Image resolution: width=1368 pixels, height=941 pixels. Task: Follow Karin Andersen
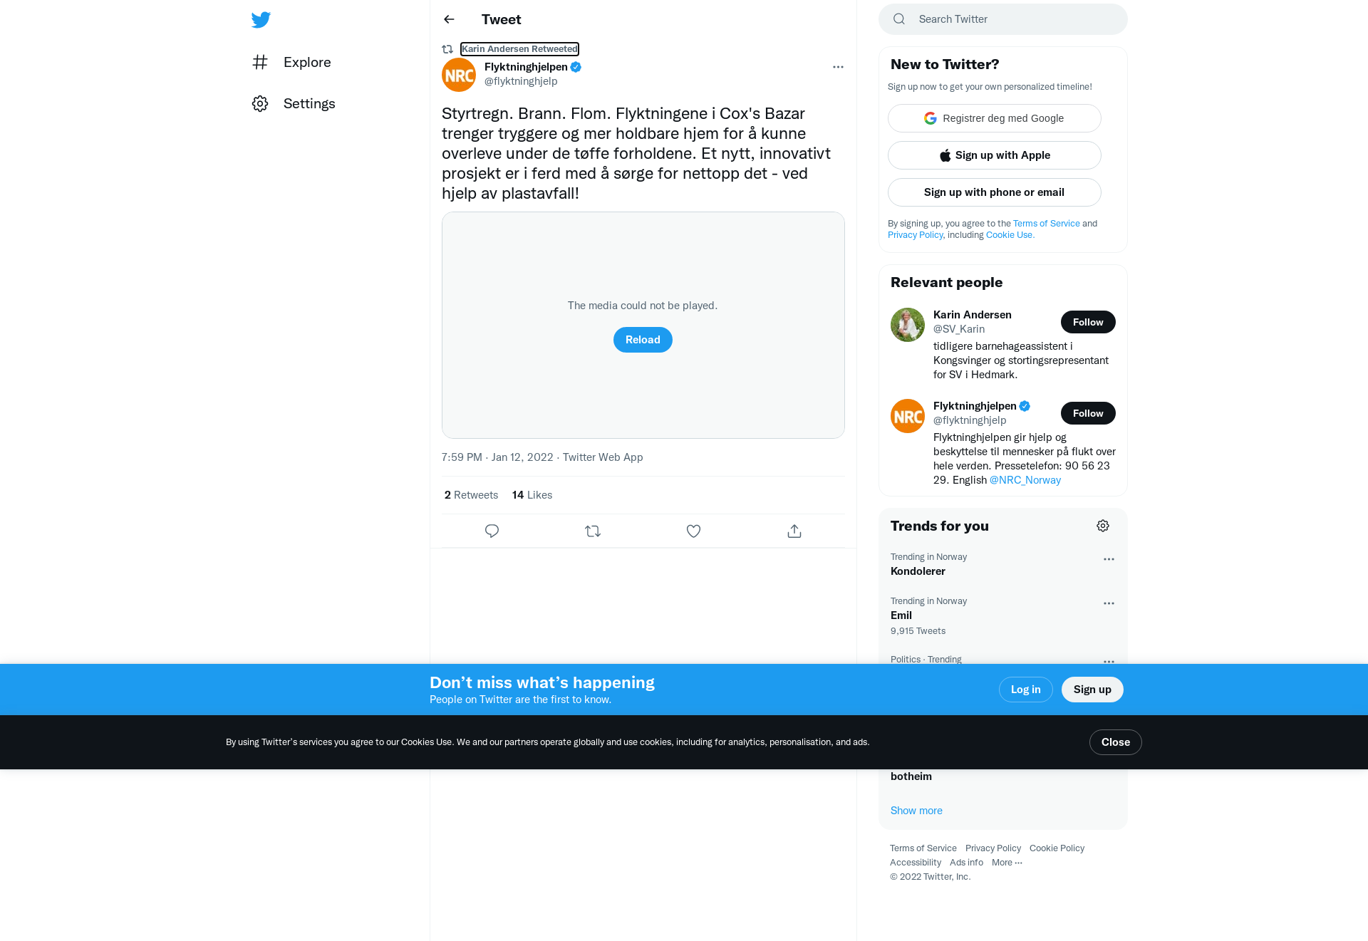pyautogui.click(x=1088, y=322)
